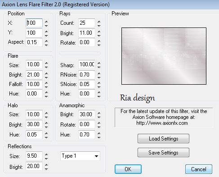Increase Reflections Size with up arrow
The image size is (219, 177).
46,154
